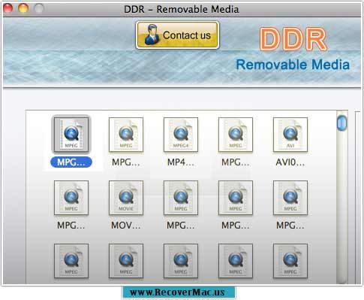Close the DDR Removable Media window
Screen dimensions: 364x300
[8, 8]
